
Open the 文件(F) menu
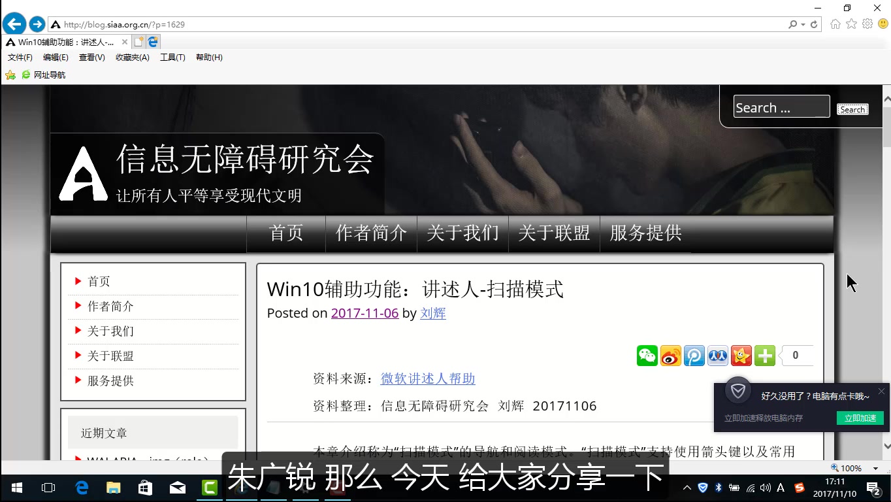(20, 58)
